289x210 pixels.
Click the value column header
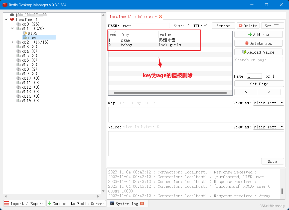[x=165, y=35]
